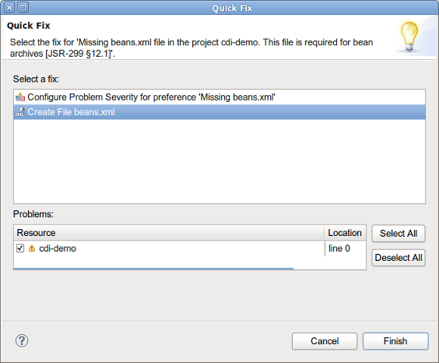The width and height of the screenshot is (439, 363).
Task: Cancel the Quick Fix dialog
Action: [x=325, y=341]
